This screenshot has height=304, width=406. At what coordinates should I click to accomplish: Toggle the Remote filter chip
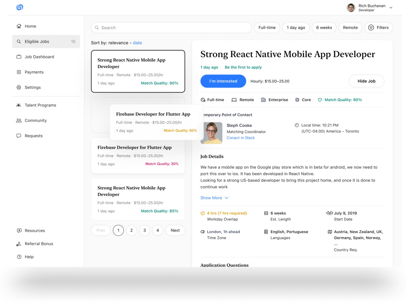pos(350,28)
